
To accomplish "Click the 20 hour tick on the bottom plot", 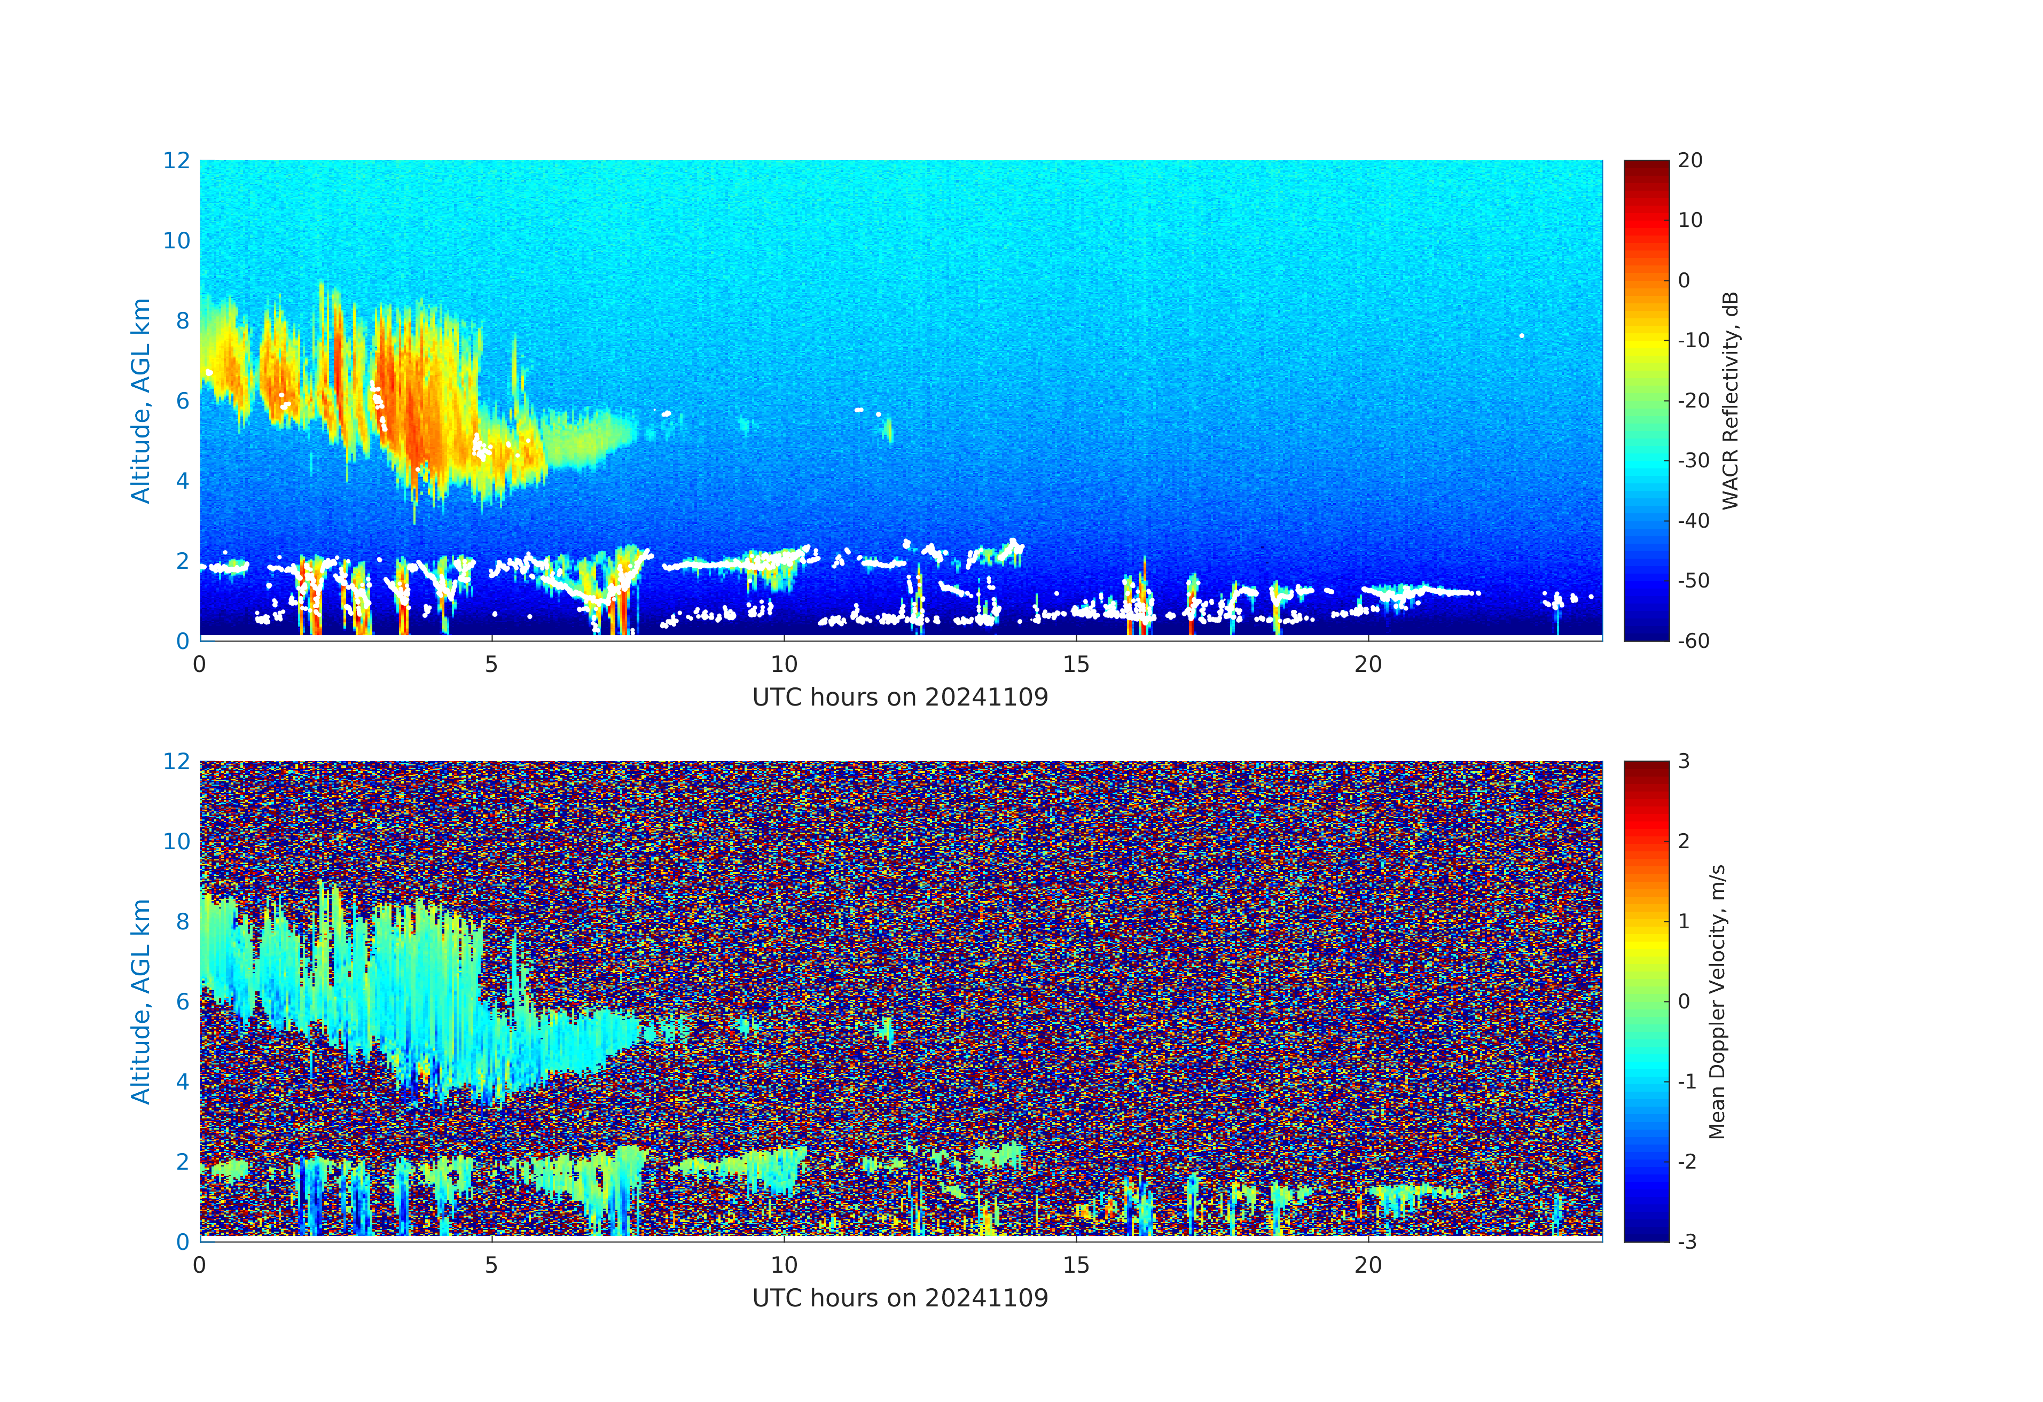I will pos(1368,1265).
